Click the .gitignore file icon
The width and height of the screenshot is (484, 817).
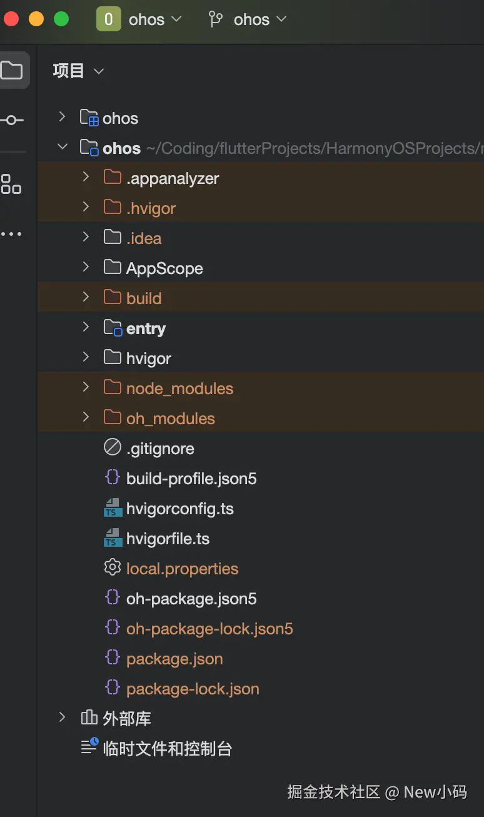coord(113,448)
